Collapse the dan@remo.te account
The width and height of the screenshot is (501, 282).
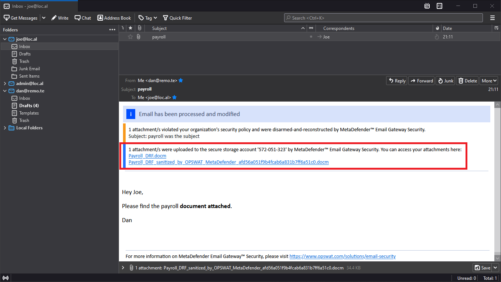point(5,91)
